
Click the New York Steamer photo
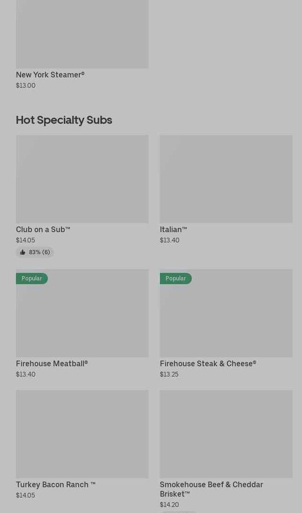tap(82, 33)
